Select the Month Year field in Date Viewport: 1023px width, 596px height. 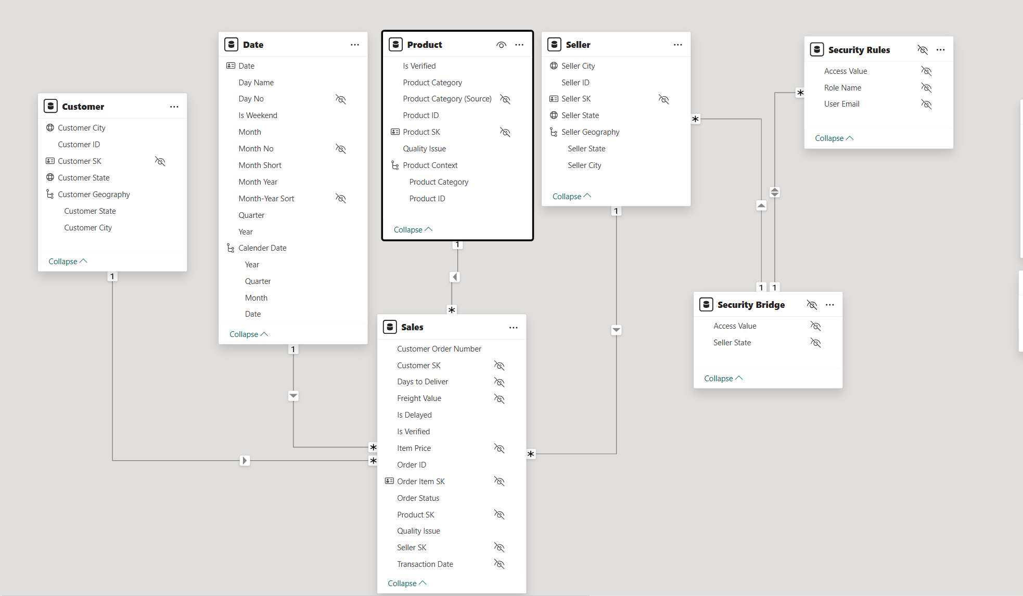coord(258,182)
